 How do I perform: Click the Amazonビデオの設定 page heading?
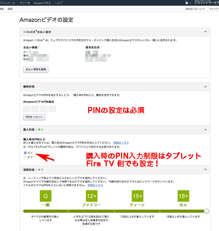click(46, 20)
